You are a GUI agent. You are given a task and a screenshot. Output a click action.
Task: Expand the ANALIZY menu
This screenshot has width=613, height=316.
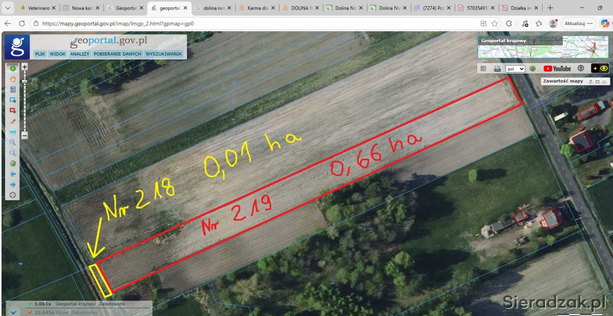click(x=80, y=54)
